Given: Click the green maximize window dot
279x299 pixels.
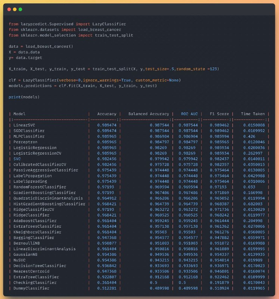Looking at the screenshot, I should point(21,9).
